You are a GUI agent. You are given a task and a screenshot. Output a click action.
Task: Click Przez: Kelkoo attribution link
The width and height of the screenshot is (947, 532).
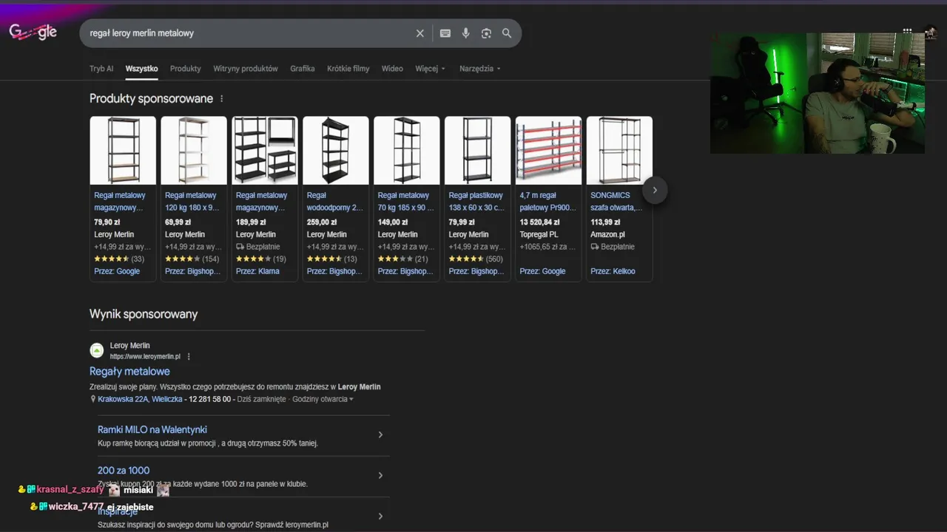613,271
